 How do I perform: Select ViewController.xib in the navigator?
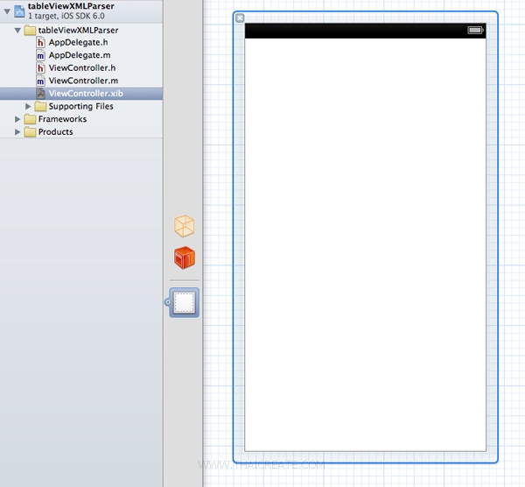[x=86, y=93]
